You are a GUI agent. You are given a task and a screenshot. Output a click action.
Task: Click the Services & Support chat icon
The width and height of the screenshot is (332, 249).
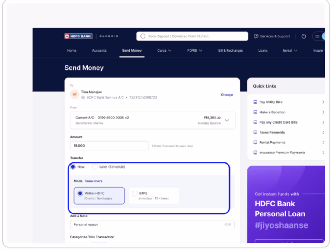click(x=256, y=36)
